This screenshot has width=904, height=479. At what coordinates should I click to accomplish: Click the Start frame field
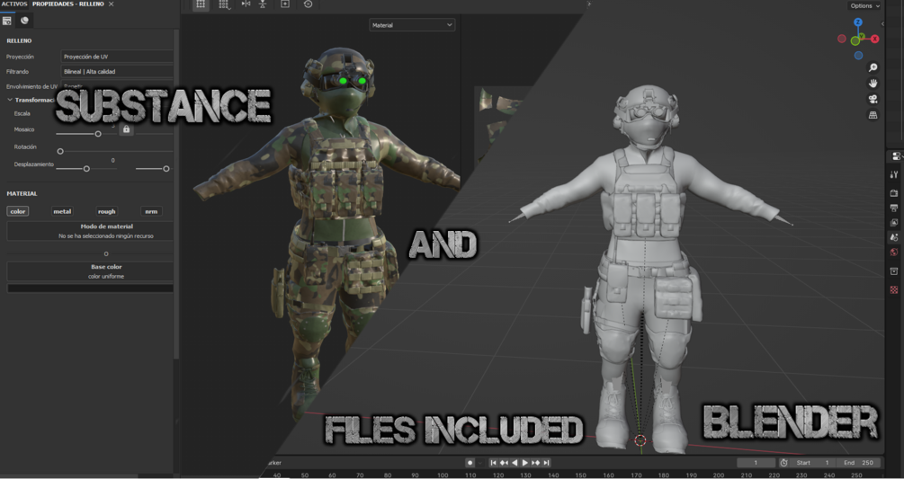point(812,462)
